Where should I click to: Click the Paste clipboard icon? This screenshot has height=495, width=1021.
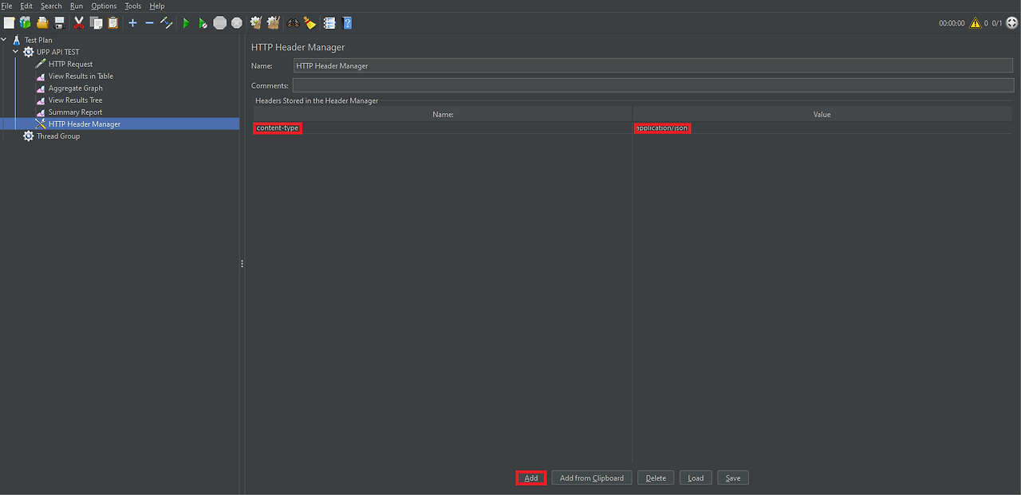click(x=112, y=23)
